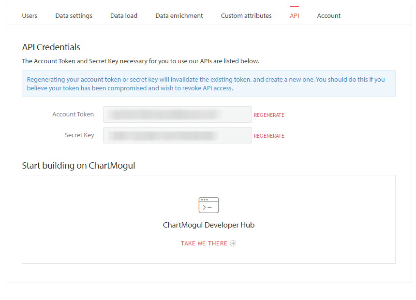Click the Secret Key field
This screenshot has height=300, width=416.
pos(178,135)
